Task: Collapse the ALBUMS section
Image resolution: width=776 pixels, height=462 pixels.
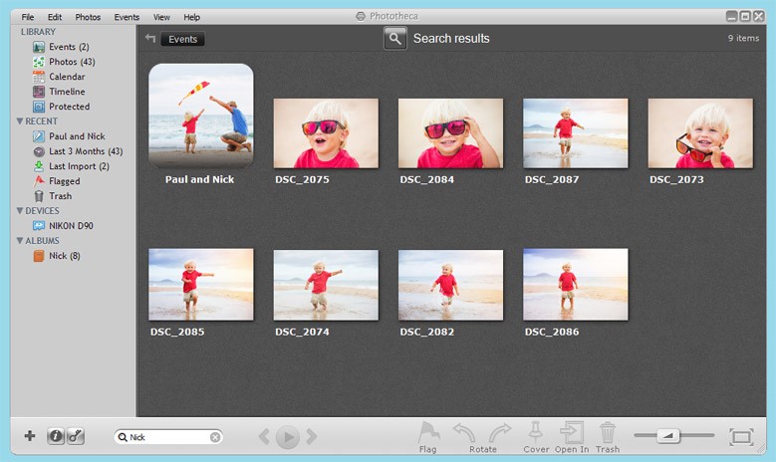Action: (x=20, y=240)
